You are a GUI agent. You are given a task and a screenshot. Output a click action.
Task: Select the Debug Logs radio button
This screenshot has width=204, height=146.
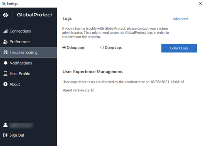click(x=64, y=48)
